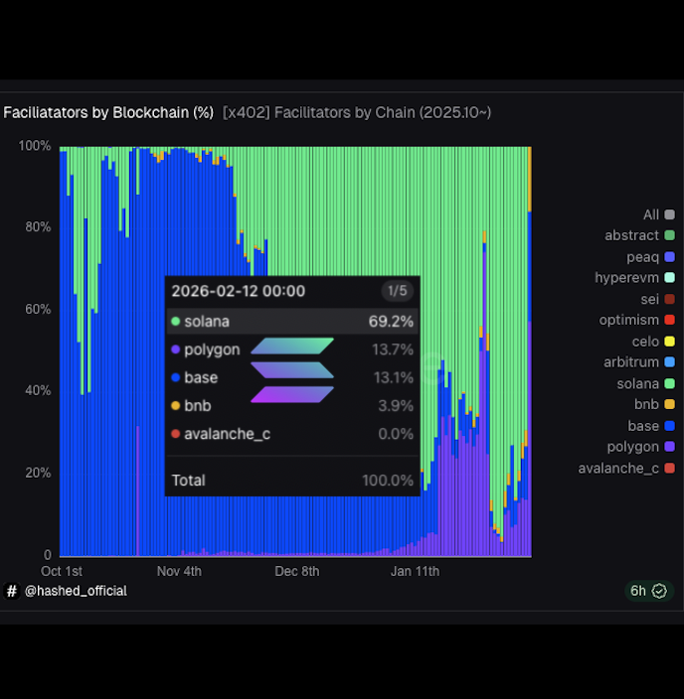
Task: Click the 'peaq' legend label
Action: point(642,257)
